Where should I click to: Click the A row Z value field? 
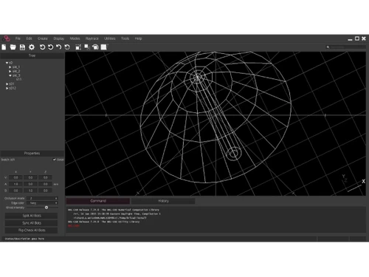point(46,184)
